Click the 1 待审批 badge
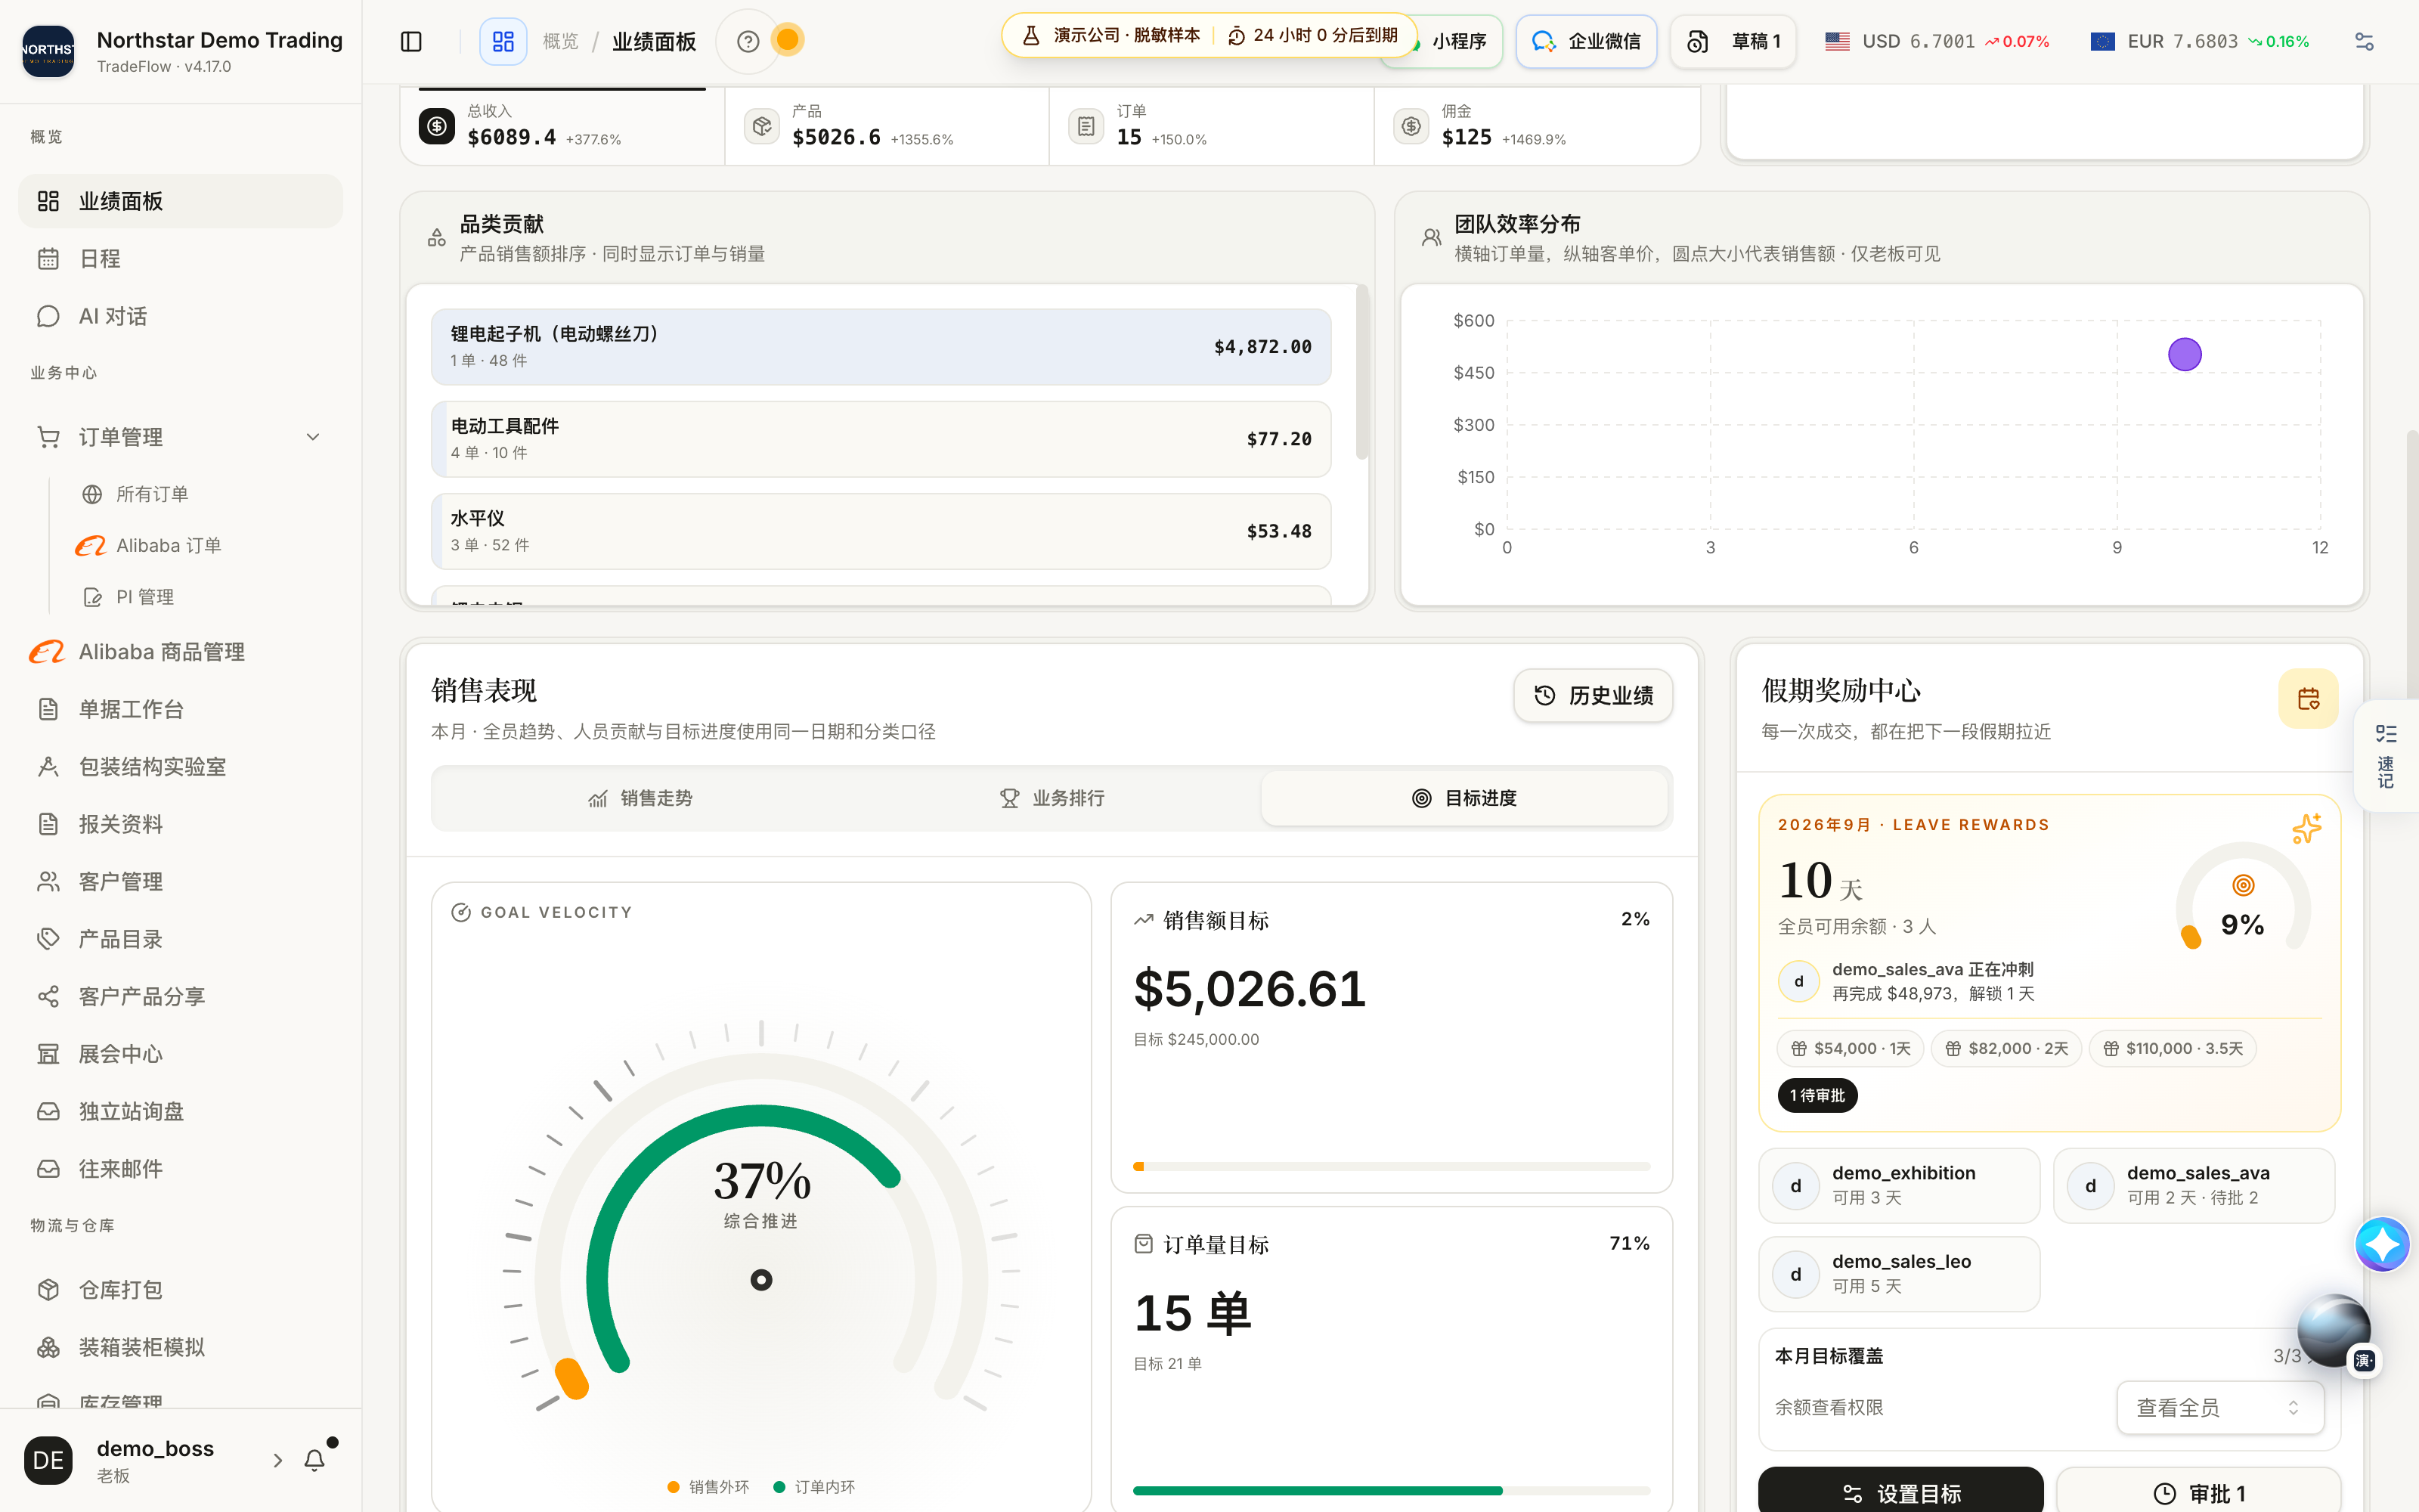 coord(1817,1095)
